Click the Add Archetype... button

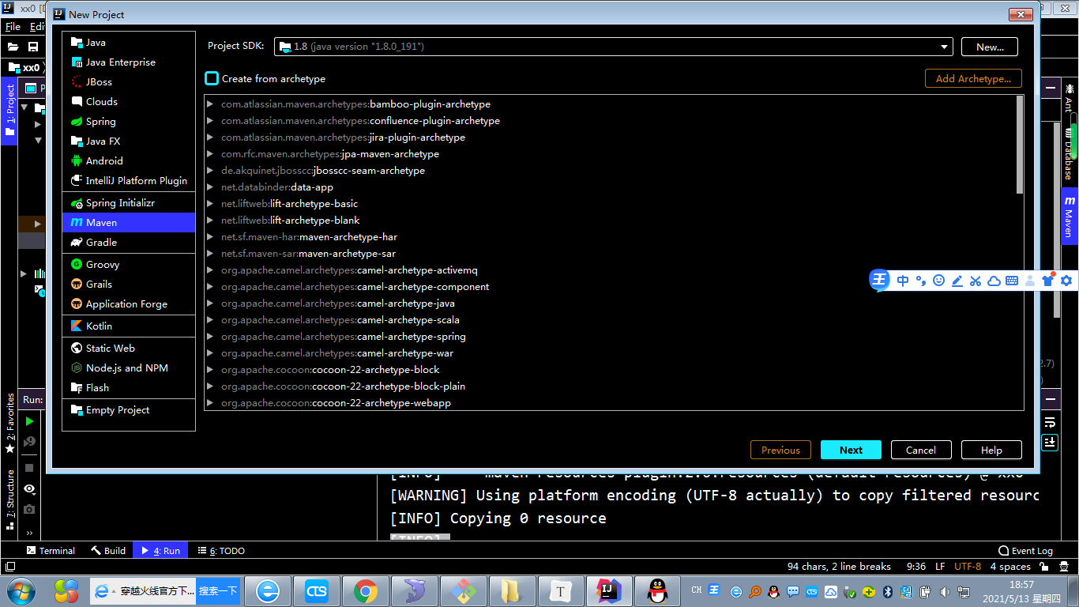click(x=973, y=78)
